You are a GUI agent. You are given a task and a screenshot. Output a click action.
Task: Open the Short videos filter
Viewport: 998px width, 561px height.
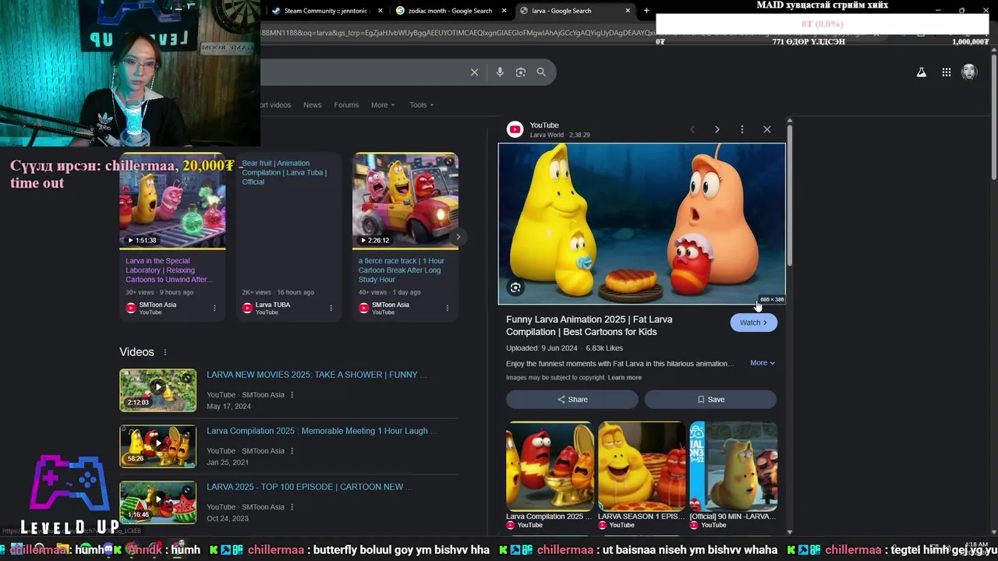275,105
